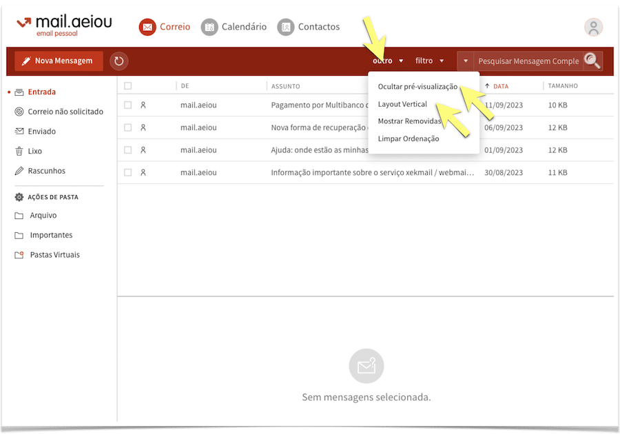The image size is (620, 434).
Task: Open the Rascunhos drafts pencil icon
Action: 19,171
